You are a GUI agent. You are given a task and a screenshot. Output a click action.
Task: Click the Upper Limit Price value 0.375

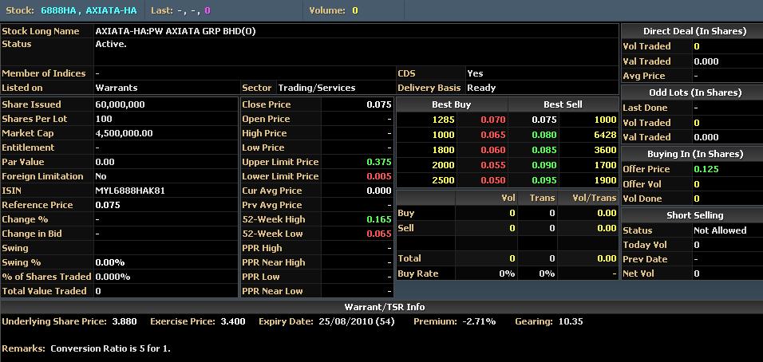point(379,162)
